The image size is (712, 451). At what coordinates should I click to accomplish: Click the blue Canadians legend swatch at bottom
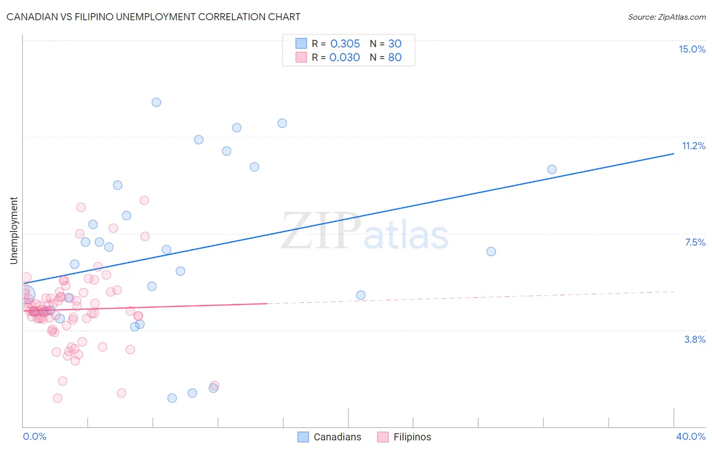point(303,437)
